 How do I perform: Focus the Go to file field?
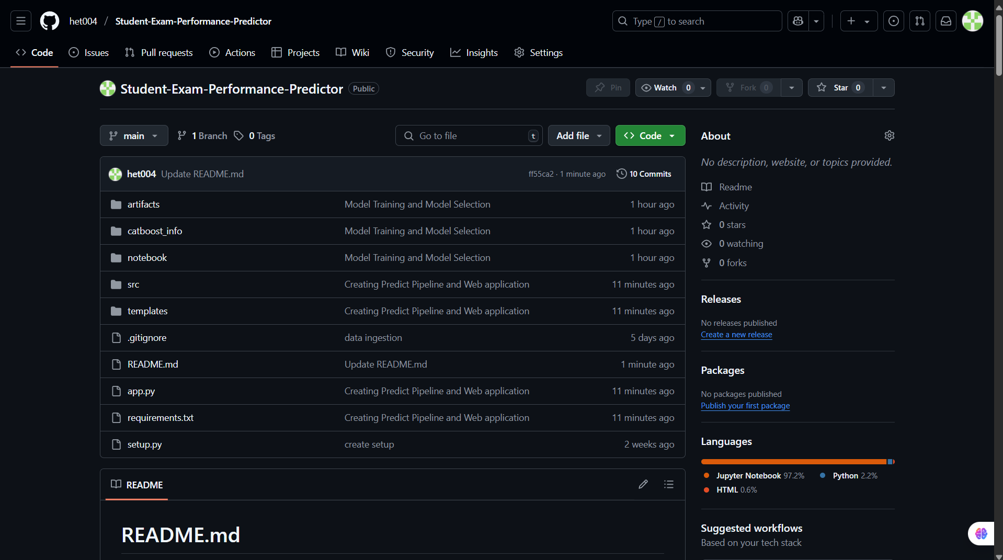point(469,135)
